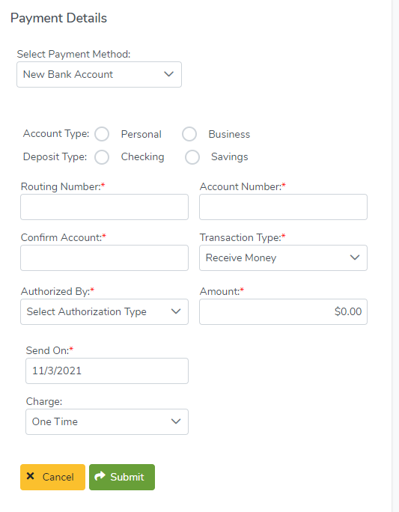Select Personal account type radio button
The image size is (399, 512).
click(x=102, y=134)
